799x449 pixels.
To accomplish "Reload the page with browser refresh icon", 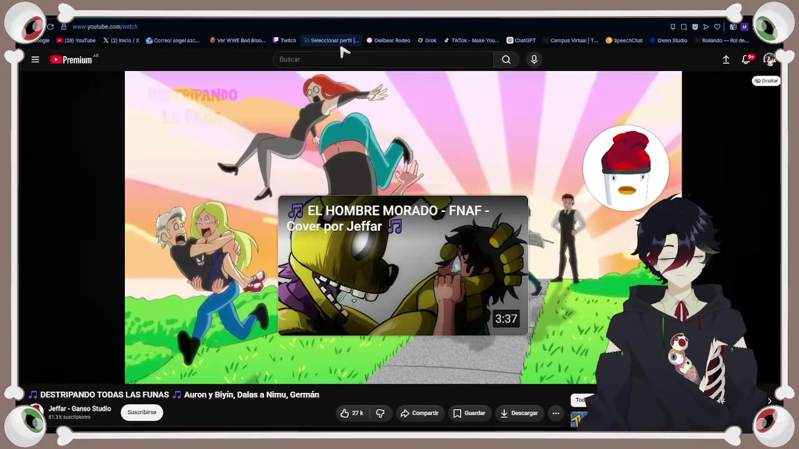I will (51, 27).
